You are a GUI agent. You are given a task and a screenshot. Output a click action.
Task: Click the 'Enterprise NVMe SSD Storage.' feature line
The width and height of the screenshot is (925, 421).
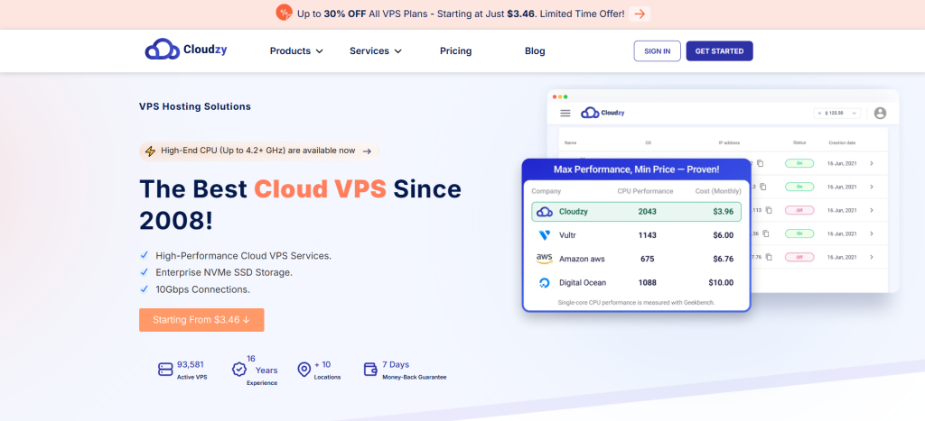coord(224,272)
